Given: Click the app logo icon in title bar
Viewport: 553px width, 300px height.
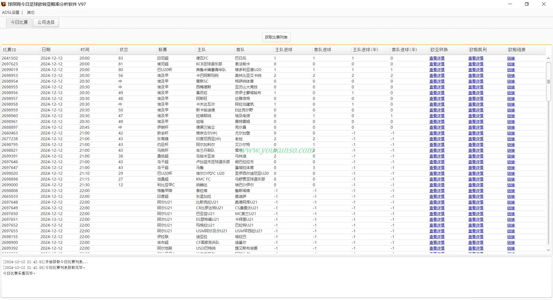Looking at the screenshot, I should 4,4.
